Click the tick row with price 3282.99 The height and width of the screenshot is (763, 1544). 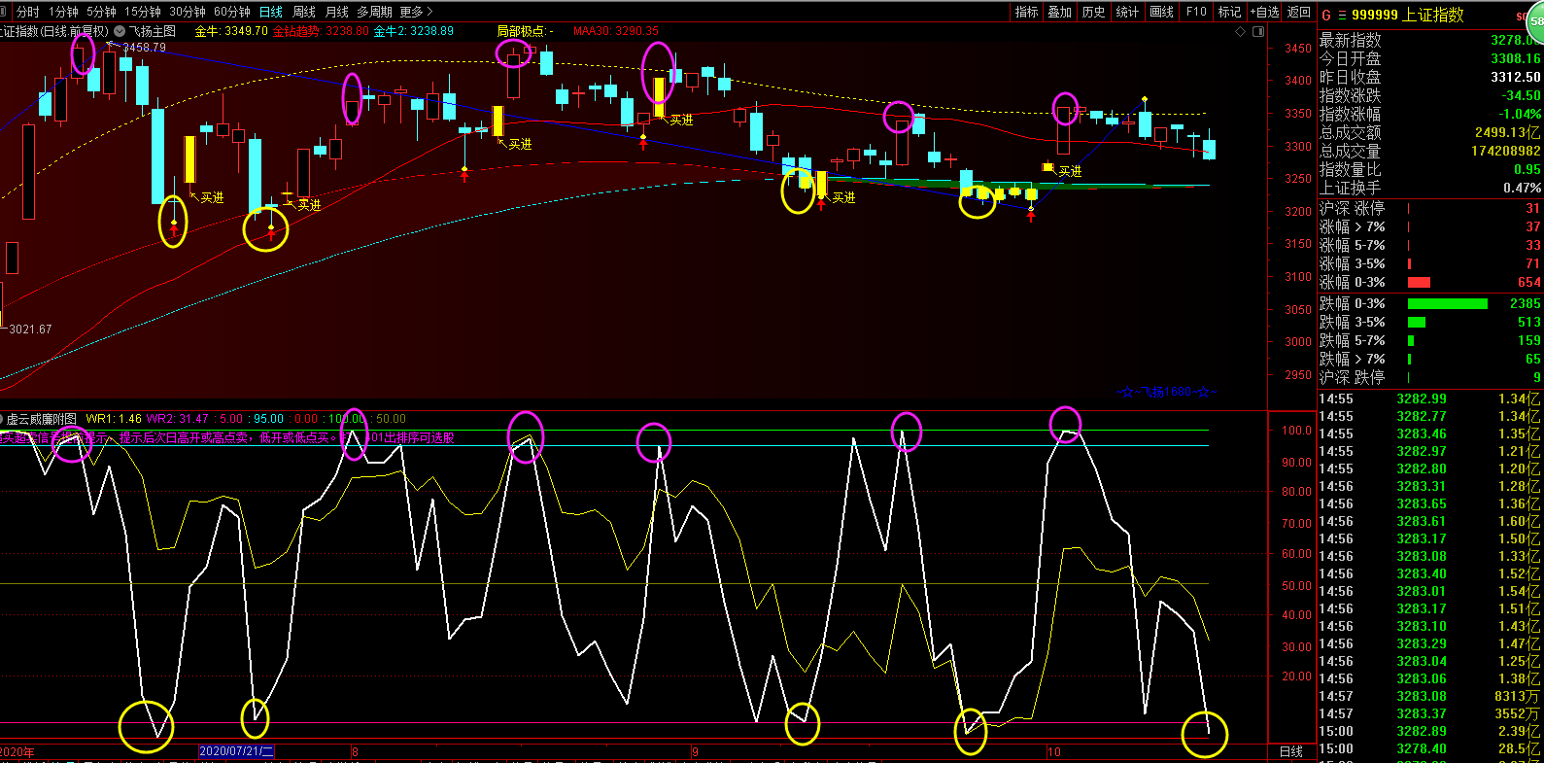(1430, 399)
